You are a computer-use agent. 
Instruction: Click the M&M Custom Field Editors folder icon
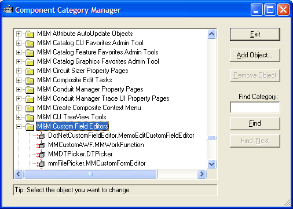click(x=30, y=126)
